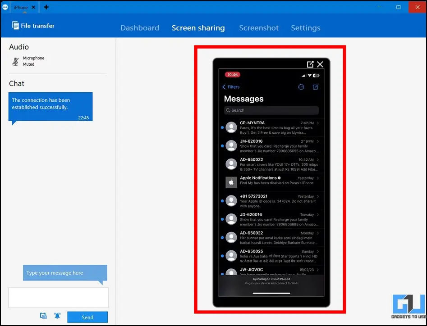The height and width of the screenshot is (326, 427).
Task: Open the File transfer panel
Action: [x=33, y=26]
